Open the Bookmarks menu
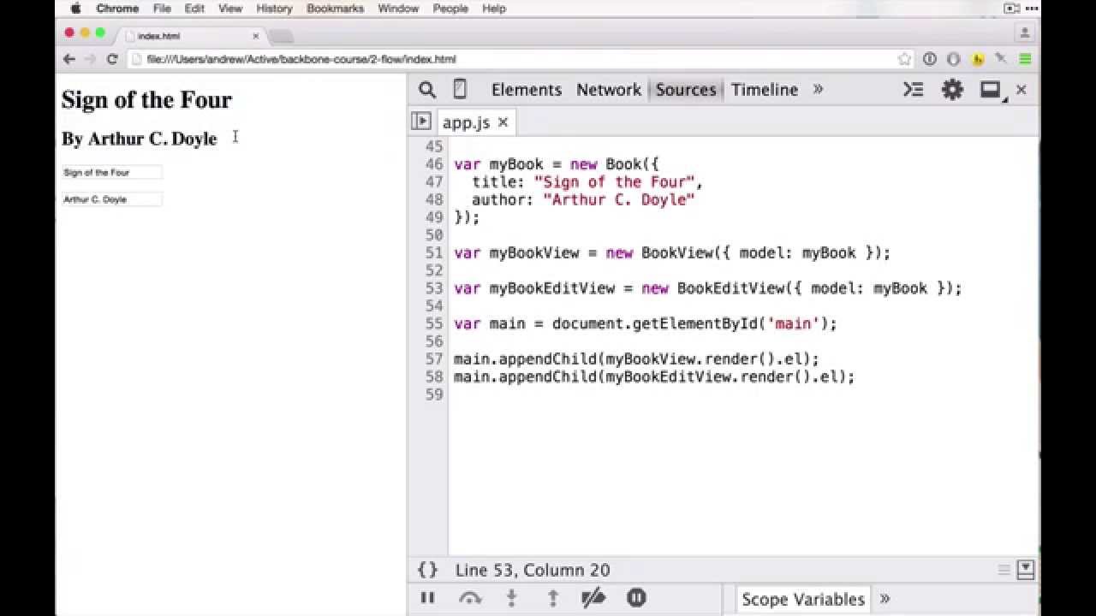The height and width of the screenshot is (616, 1096). tap(336, 9)
